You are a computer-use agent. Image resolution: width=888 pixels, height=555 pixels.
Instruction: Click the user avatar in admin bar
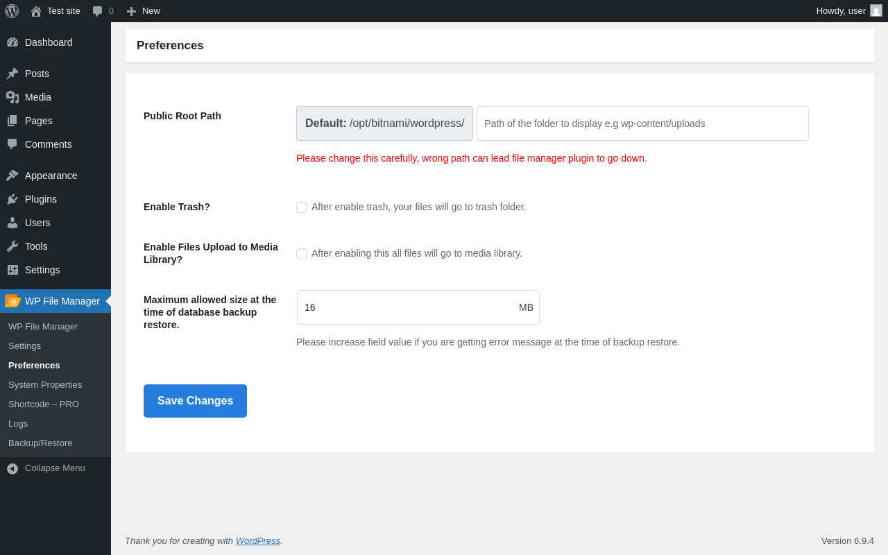pos(876,11)
